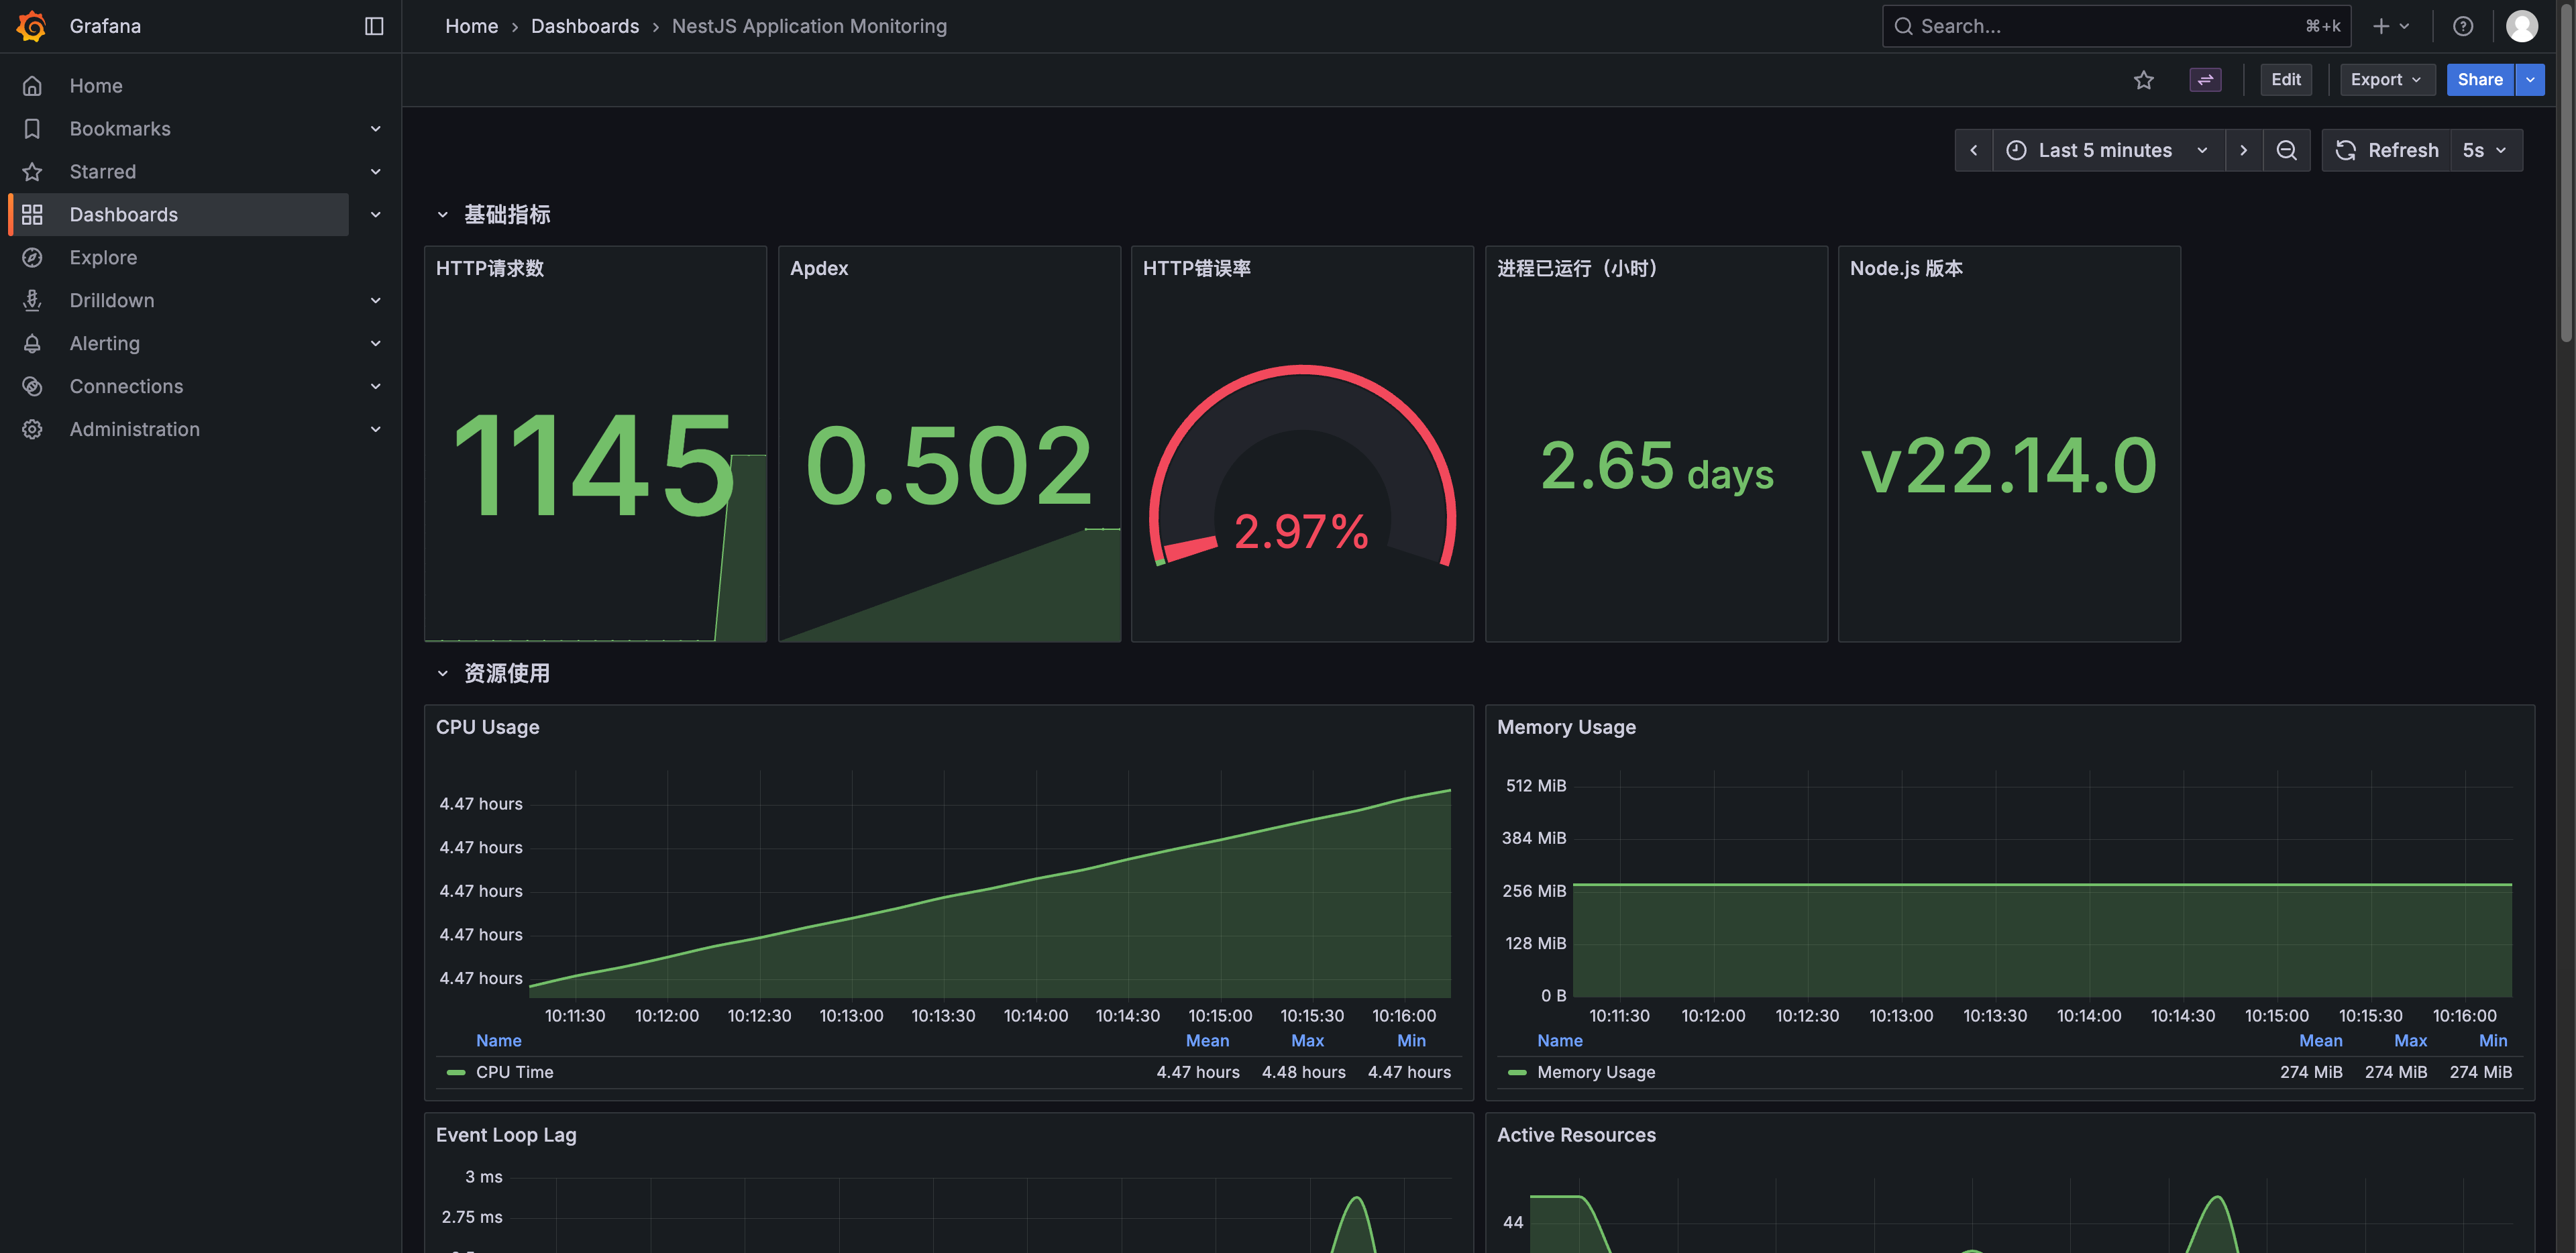This screenshot has height=1253, width=2576.
Task: Click the Grafana logo icon
Action: [x=32, y=26]
